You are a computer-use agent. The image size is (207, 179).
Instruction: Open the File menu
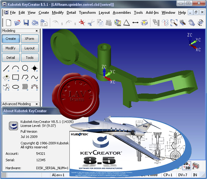coord(13,13)
